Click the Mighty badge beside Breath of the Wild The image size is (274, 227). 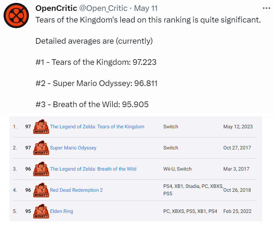(x=41, y=169)
